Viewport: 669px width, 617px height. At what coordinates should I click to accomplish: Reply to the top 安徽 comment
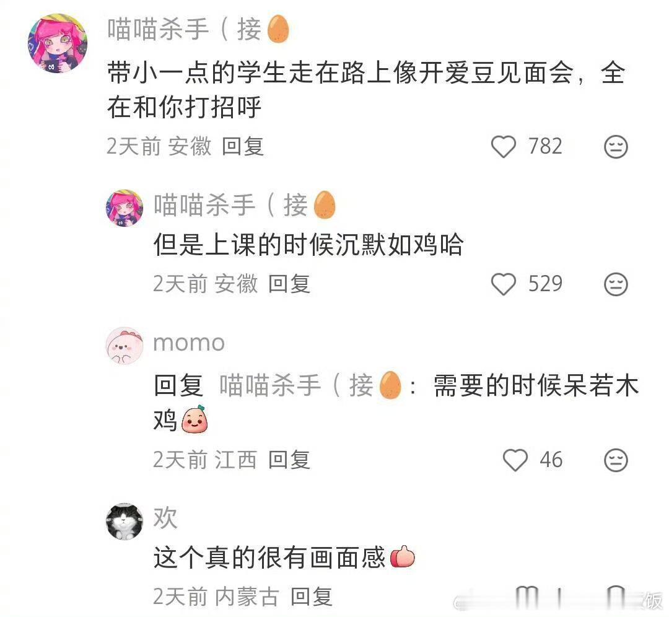(x=243, y=147)
